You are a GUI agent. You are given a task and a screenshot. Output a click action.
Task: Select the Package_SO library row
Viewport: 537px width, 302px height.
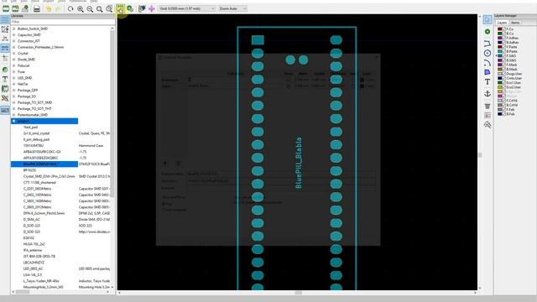click(27, 96)
